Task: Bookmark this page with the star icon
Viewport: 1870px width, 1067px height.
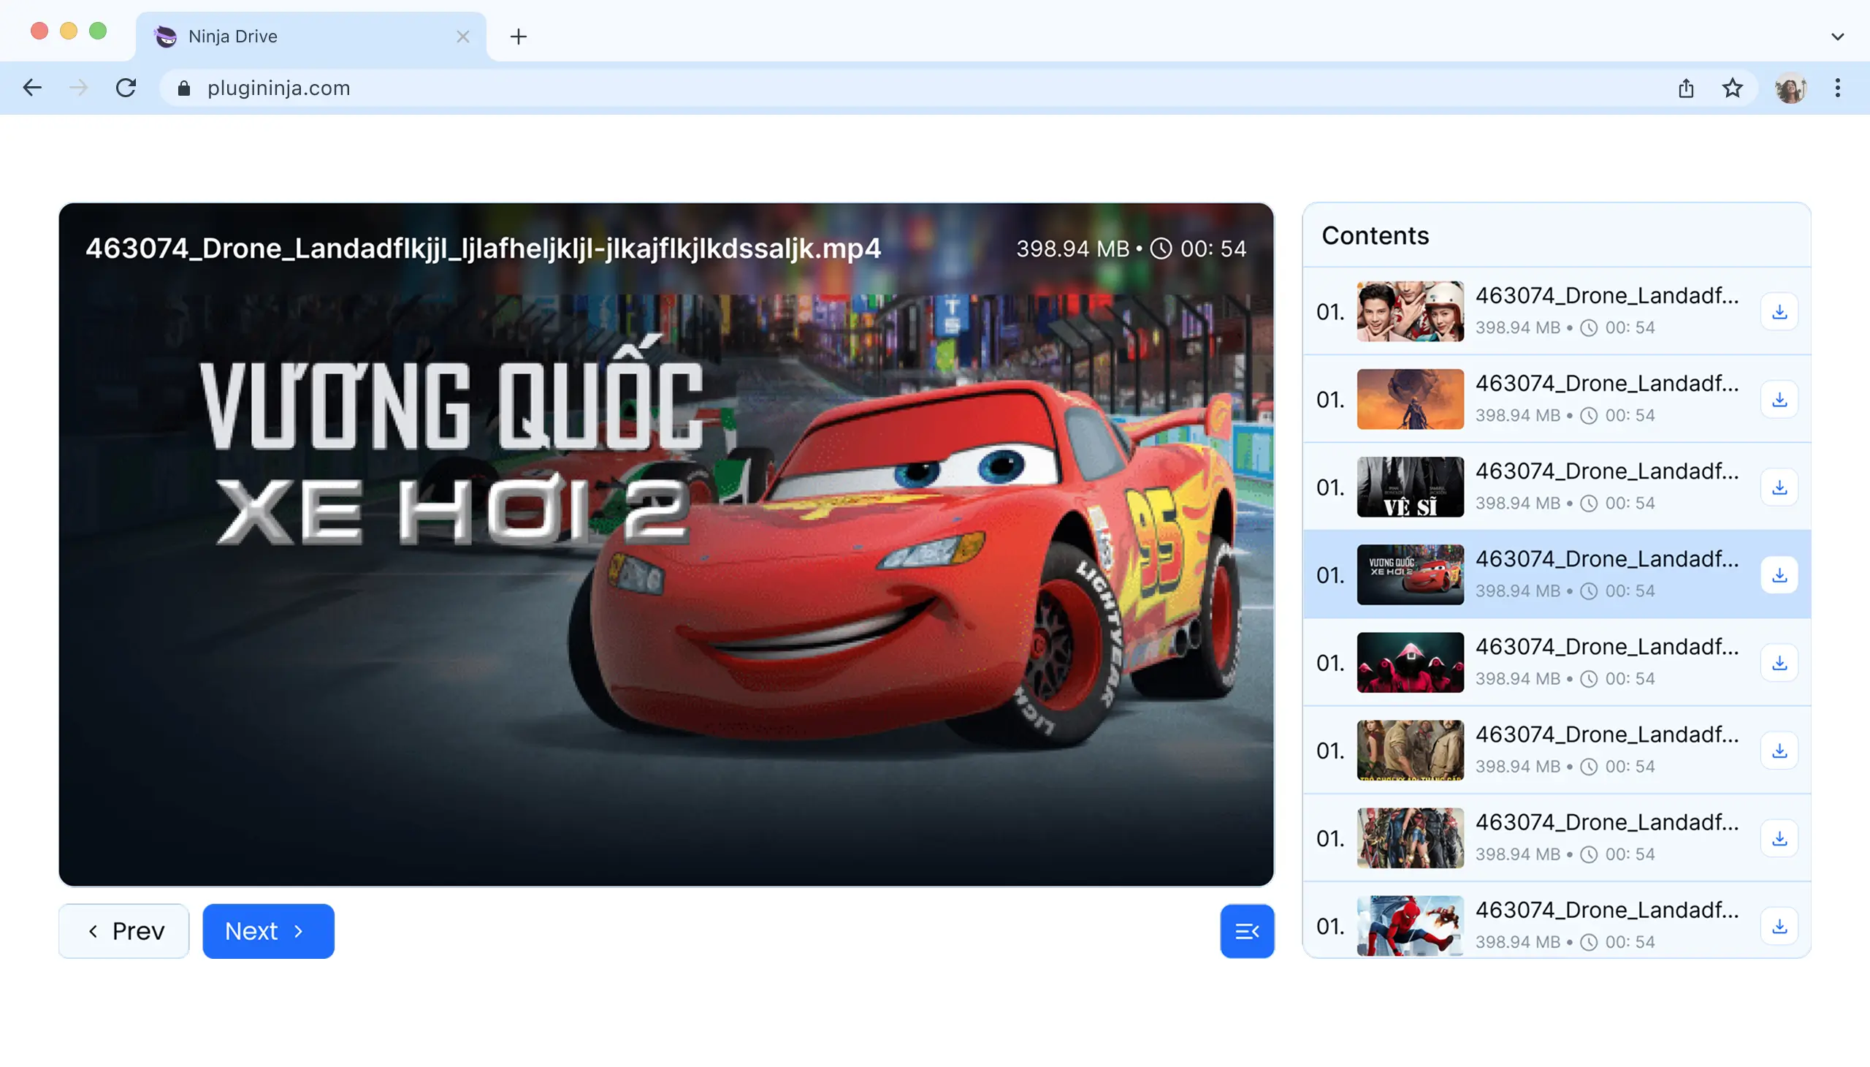Action: [1732, 88]
